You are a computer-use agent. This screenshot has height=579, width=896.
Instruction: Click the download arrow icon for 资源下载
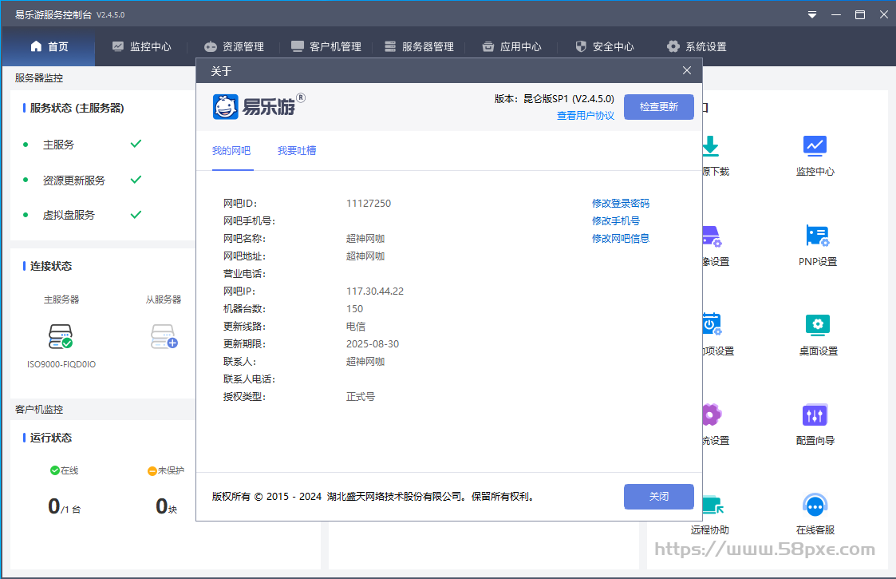click(x=710, y=146)
